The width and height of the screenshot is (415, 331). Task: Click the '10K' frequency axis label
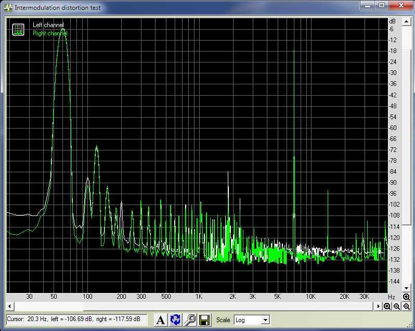pyautogui.click(x=310, y=297)
